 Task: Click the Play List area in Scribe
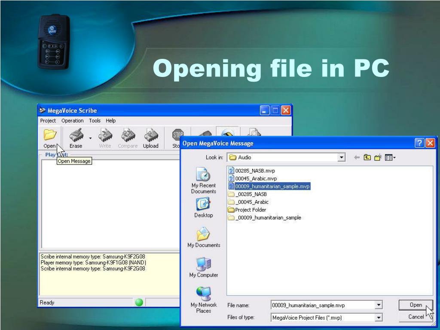110,203
